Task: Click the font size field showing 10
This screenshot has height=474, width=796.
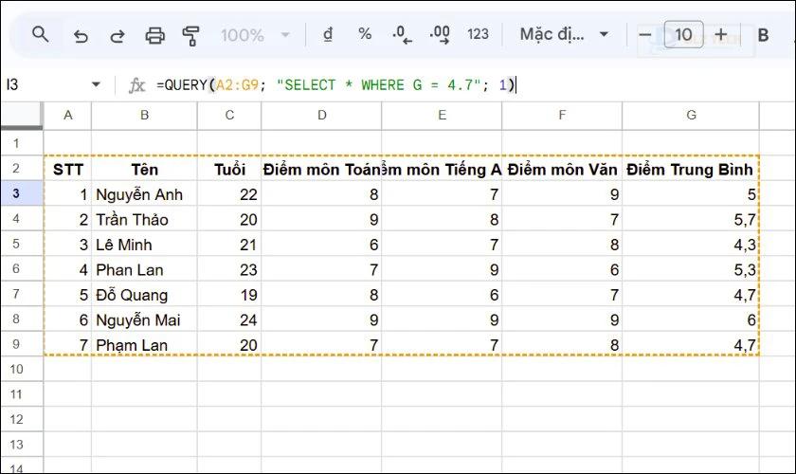Action: click(x=683, y=34)
